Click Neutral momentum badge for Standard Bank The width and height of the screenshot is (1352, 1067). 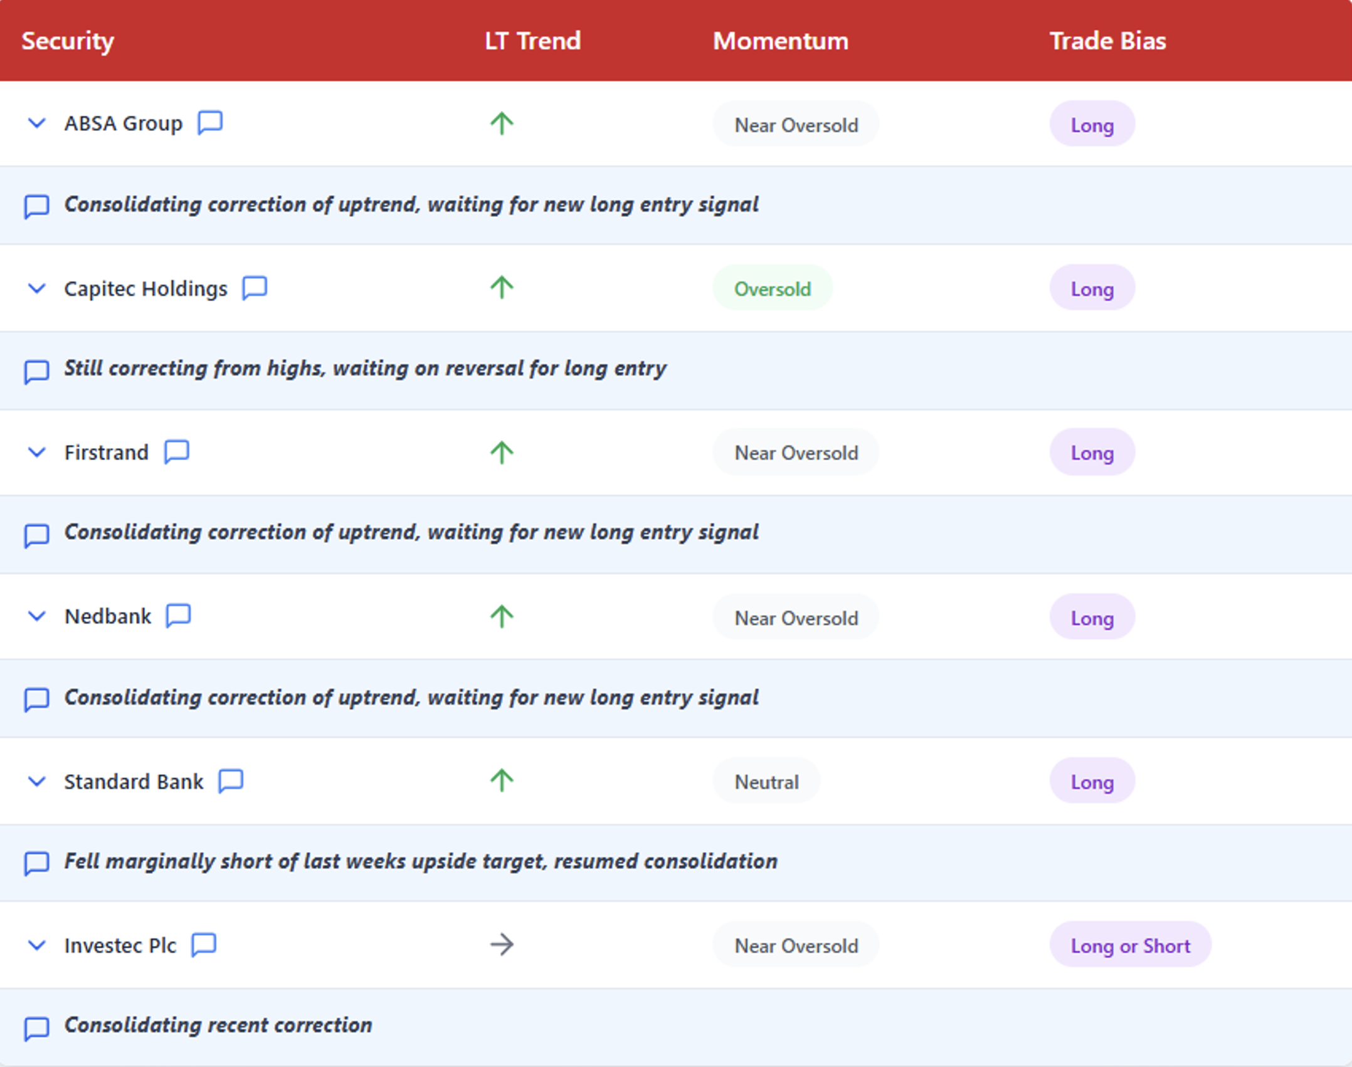(x=766, y=781)
